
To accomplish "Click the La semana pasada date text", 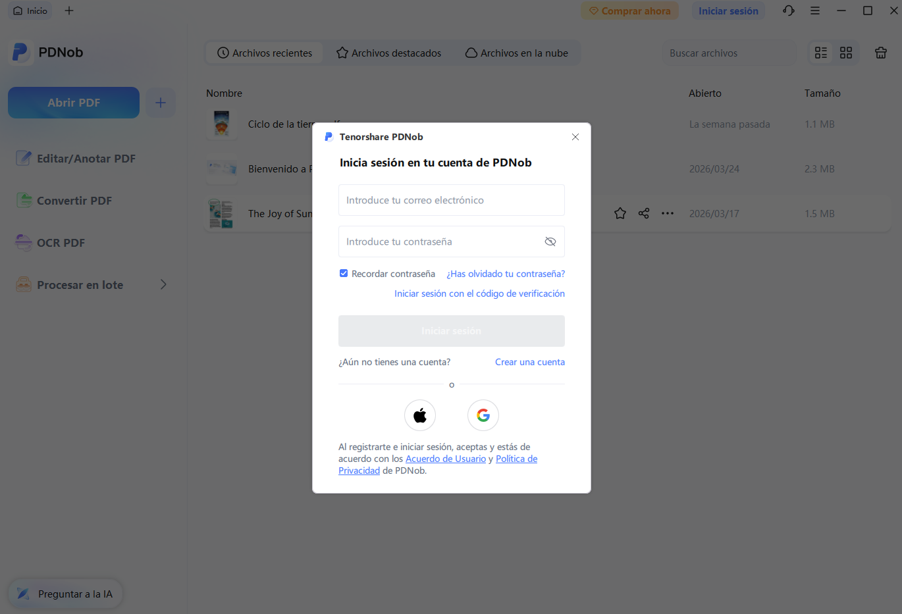I will click(x=730, y=124).
